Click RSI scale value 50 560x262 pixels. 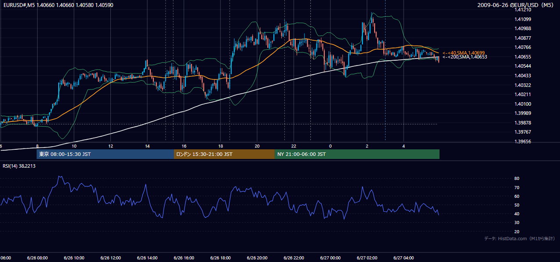coord(517,205)
